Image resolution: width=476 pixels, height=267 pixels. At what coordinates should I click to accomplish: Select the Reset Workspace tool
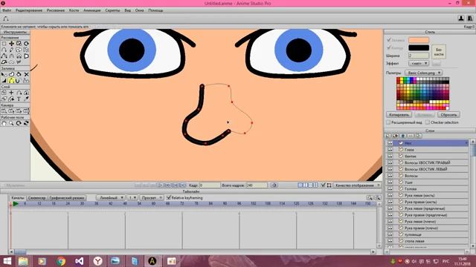tap(26, 123)
